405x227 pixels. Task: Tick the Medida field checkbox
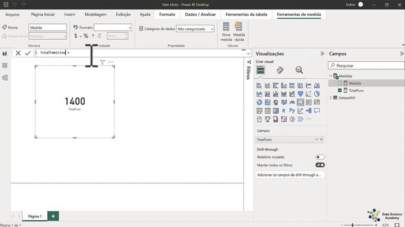pos(340,83)
